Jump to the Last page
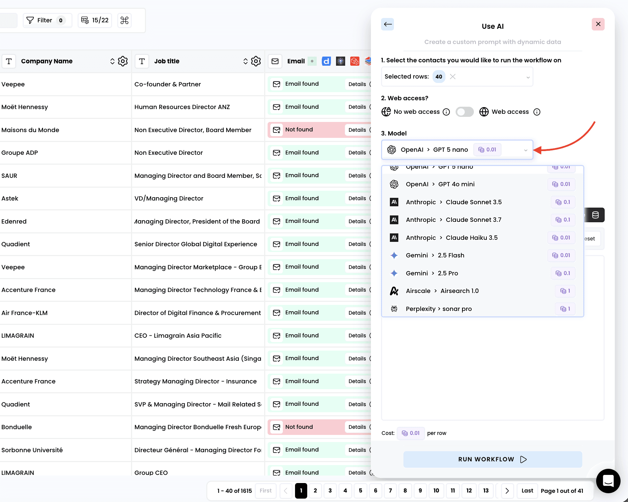The height and width of the screenshot is (502, 628). click(x=527, y=491)
